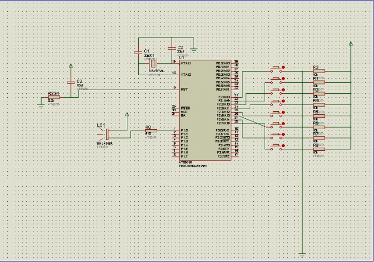The image size is (374, 262).
Task: Click ground symbol at bottom of the long vertical wire
Action: (x=302, y=255)
